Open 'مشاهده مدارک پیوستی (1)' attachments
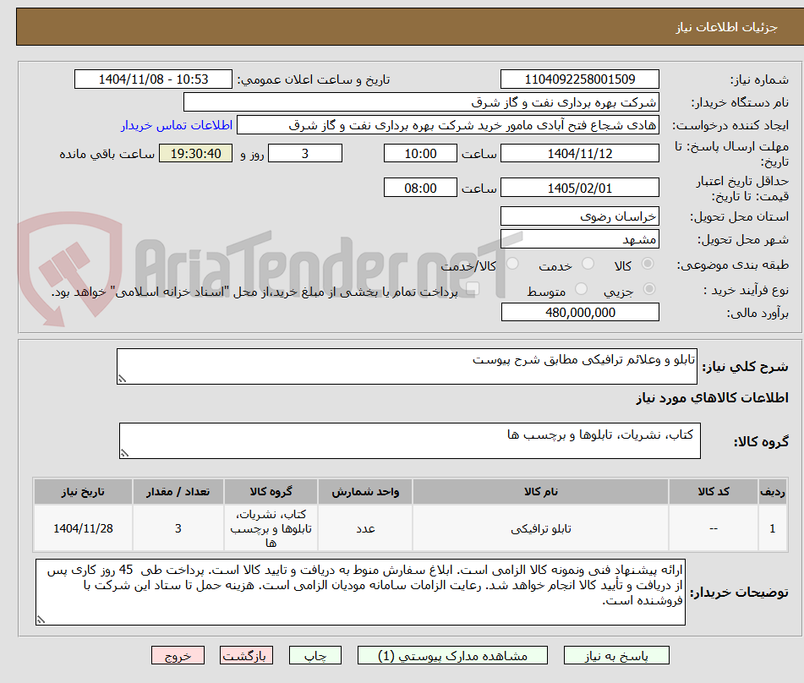Image resolution: width=804 pixels, height=683 pixels. click(452, 655)
